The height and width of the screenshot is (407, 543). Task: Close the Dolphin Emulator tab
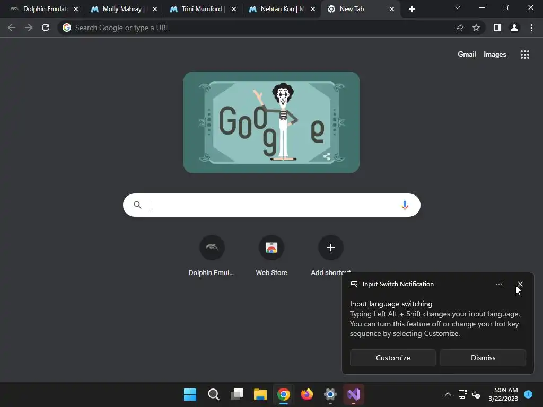point(76,10)
